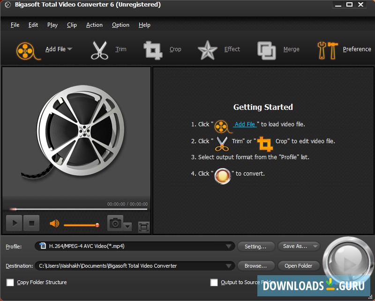The width and height of the screenshot is (375, 301).
Task: Click the Add File film reel icon
Action: click(x=28, y=51)
